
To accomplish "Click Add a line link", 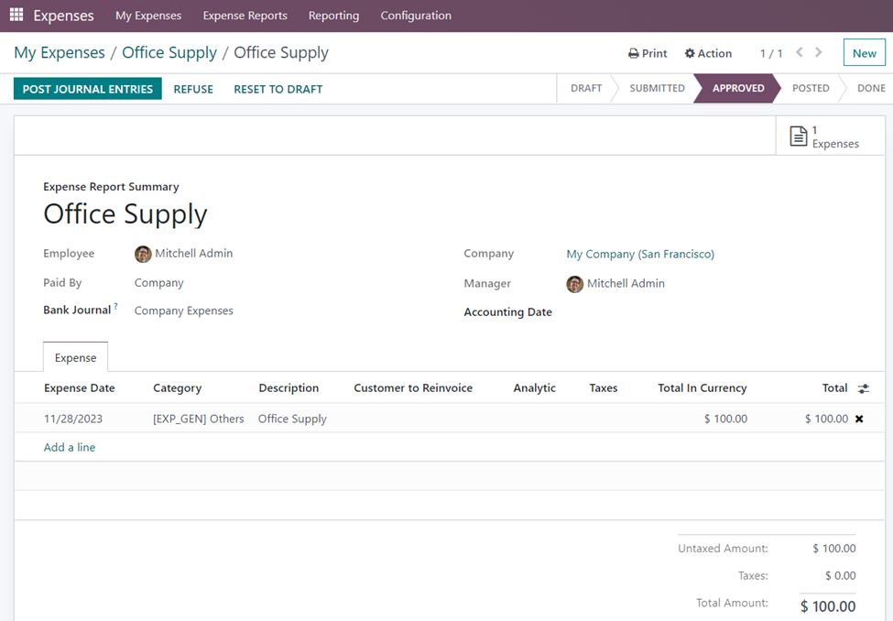I will pyautogui.click(x=70, y=447).
